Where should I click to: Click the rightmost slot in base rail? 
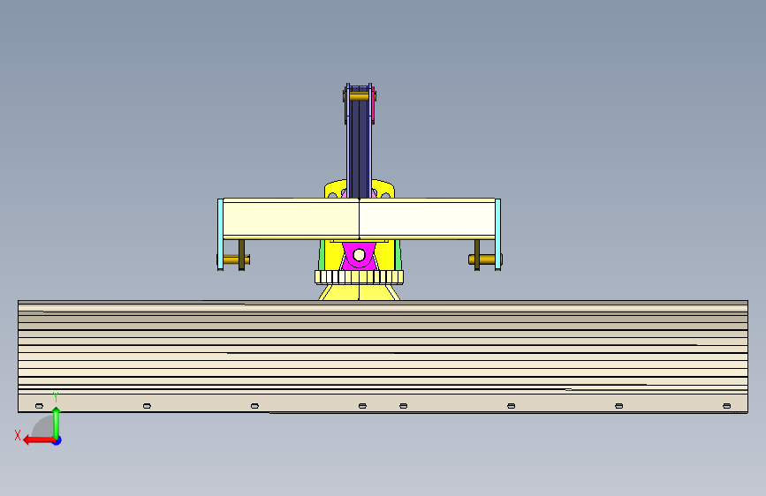coord(727,406)
